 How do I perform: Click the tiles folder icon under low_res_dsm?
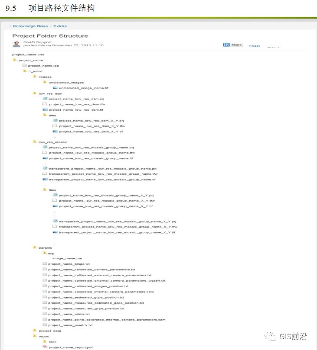[x=45, y=115]
